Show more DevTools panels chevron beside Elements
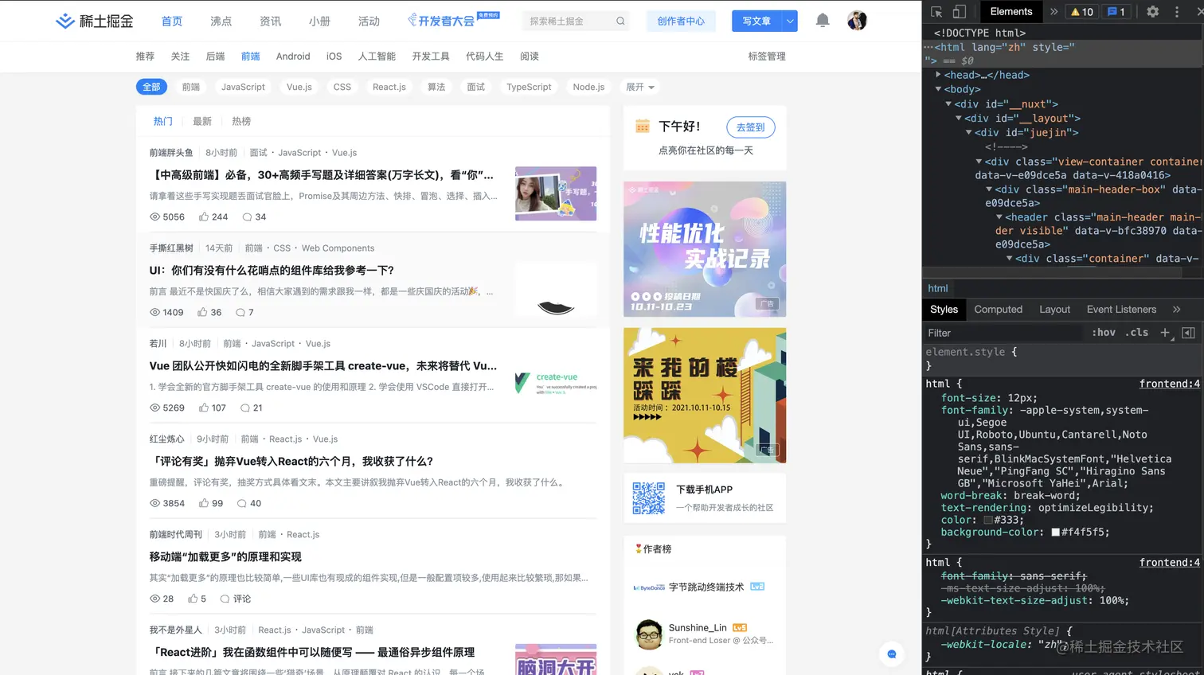This screenshot has height=675, width=1204. (1053, 12)
